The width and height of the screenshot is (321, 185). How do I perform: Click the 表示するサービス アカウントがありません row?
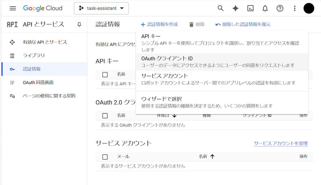tap(204, 166)
